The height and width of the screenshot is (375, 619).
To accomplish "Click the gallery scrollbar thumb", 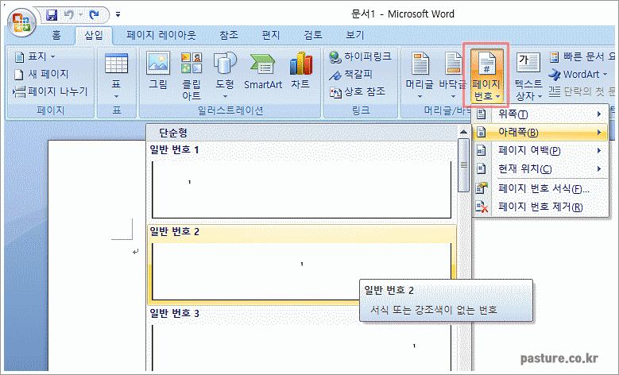I will [463, 165].
